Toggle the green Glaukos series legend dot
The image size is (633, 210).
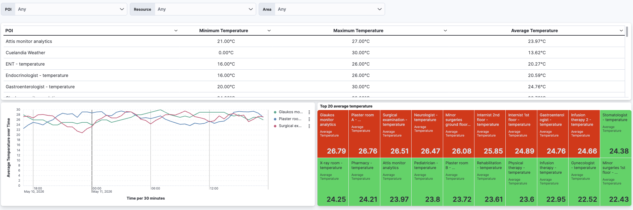pyautogui.click(x=275, y=112)
